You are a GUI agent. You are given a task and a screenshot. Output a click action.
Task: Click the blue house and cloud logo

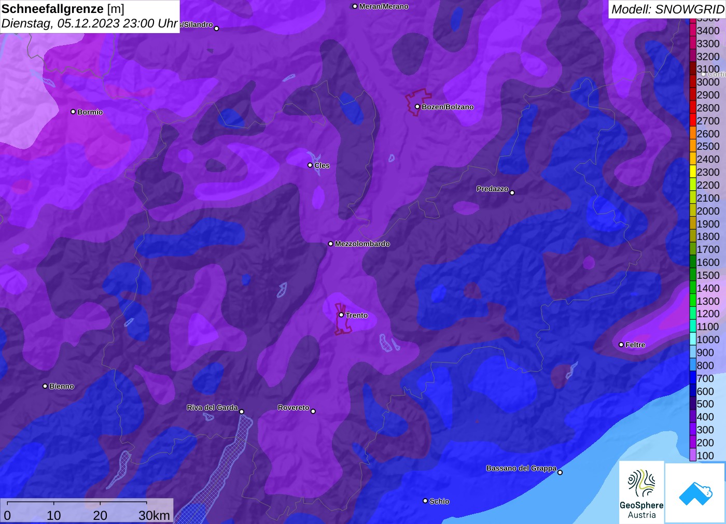coord(695,493)
